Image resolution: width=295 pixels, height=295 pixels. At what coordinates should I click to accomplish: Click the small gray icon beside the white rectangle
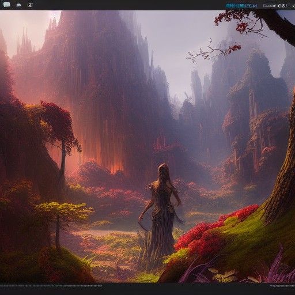18,5
